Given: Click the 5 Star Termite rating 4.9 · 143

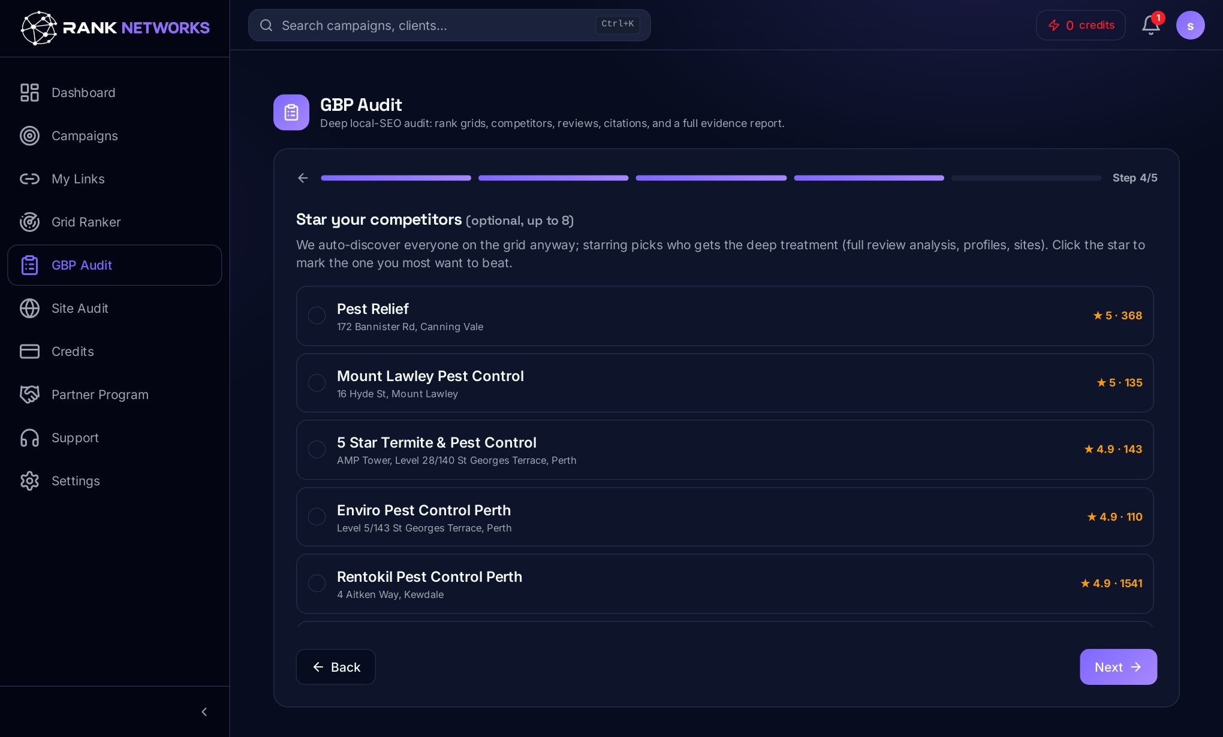Looking at the screenshot, I should pos(1113,449).
